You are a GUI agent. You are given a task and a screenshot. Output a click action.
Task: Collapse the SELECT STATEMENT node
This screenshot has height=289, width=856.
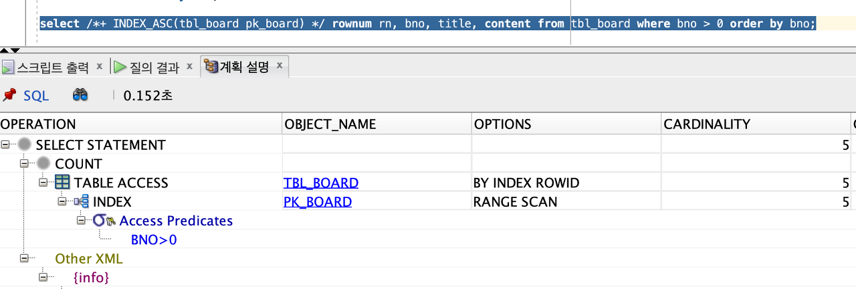pyautogui.click(x=6, y=144)
